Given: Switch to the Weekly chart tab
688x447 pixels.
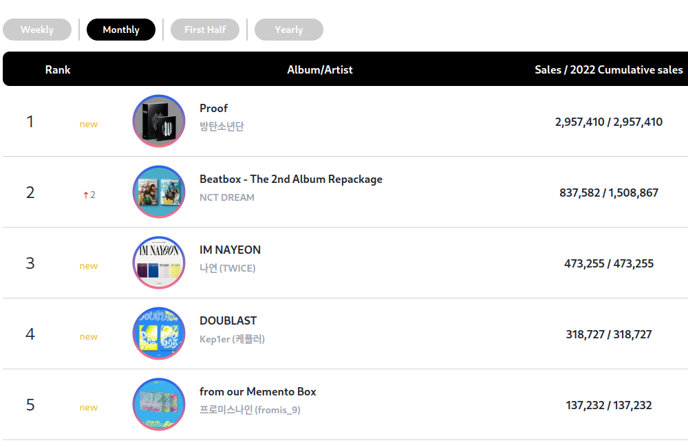Looking at the screenshot, I should (x=37, y=30).
